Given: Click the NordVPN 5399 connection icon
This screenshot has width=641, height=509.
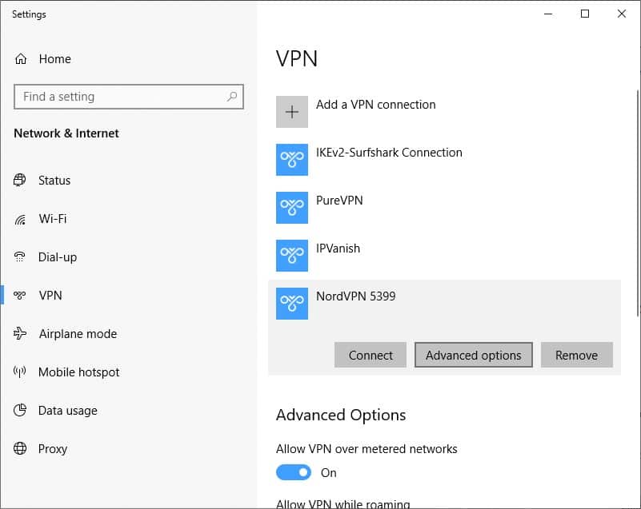Looking at the screenshot, I should point(292,304).
